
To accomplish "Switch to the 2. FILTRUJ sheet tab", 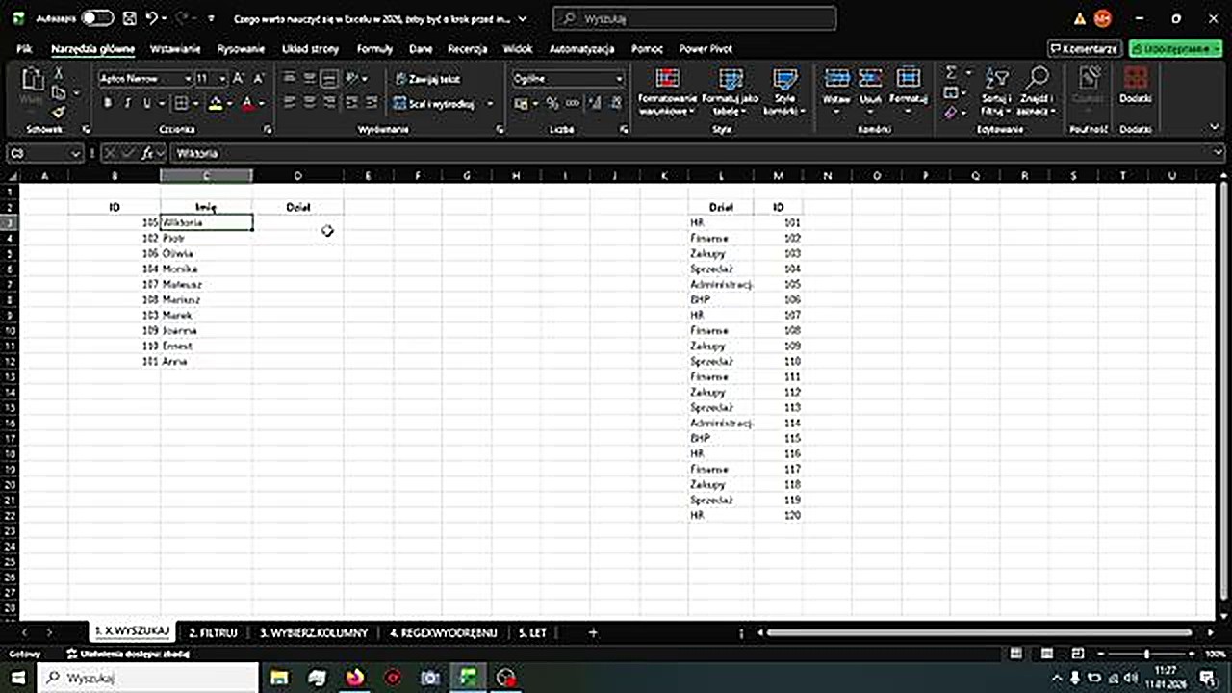I will (x=213, y=632).
